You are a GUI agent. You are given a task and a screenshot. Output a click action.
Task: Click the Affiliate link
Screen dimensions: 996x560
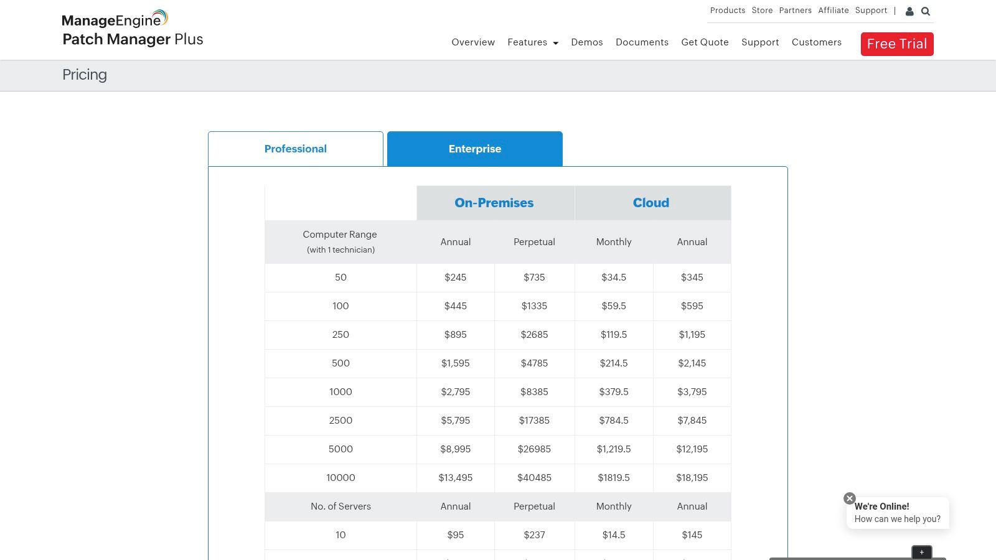click(834, 11)
